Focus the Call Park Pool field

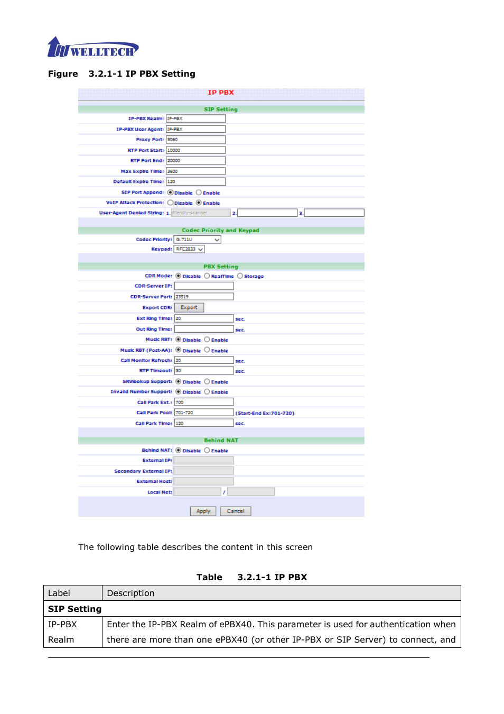[204, 413]
